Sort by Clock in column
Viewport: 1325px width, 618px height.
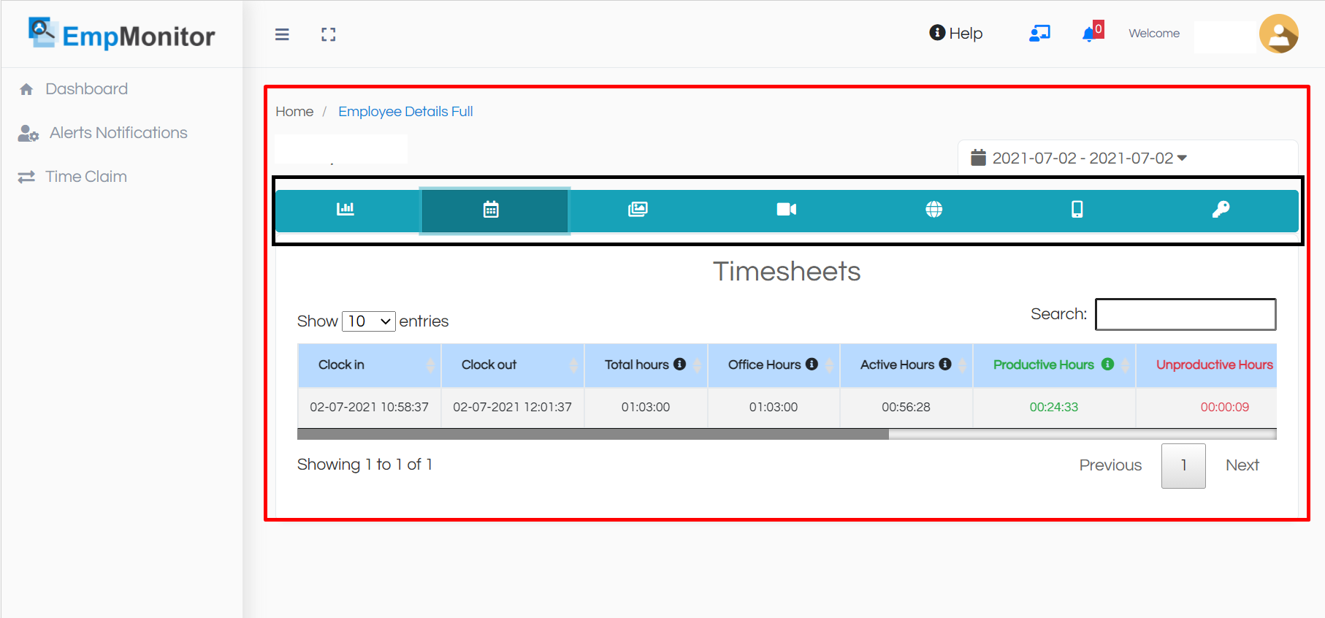370,365
